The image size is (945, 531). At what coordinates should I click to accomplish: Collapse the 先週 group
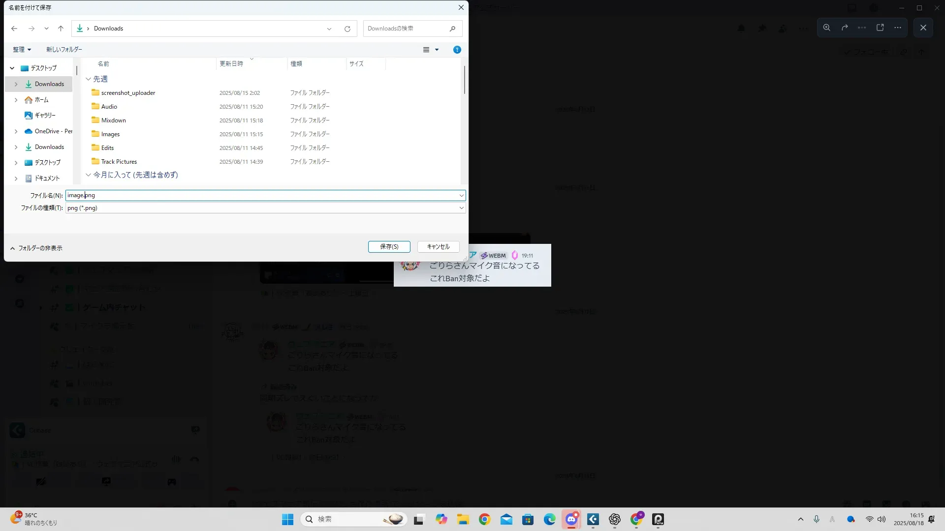click(89, 79)
